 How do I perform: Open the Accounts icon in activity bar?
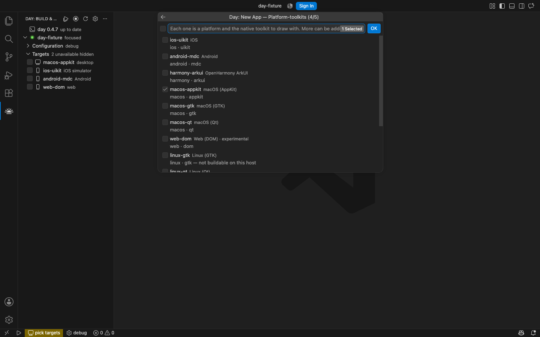tap(9, 302)
